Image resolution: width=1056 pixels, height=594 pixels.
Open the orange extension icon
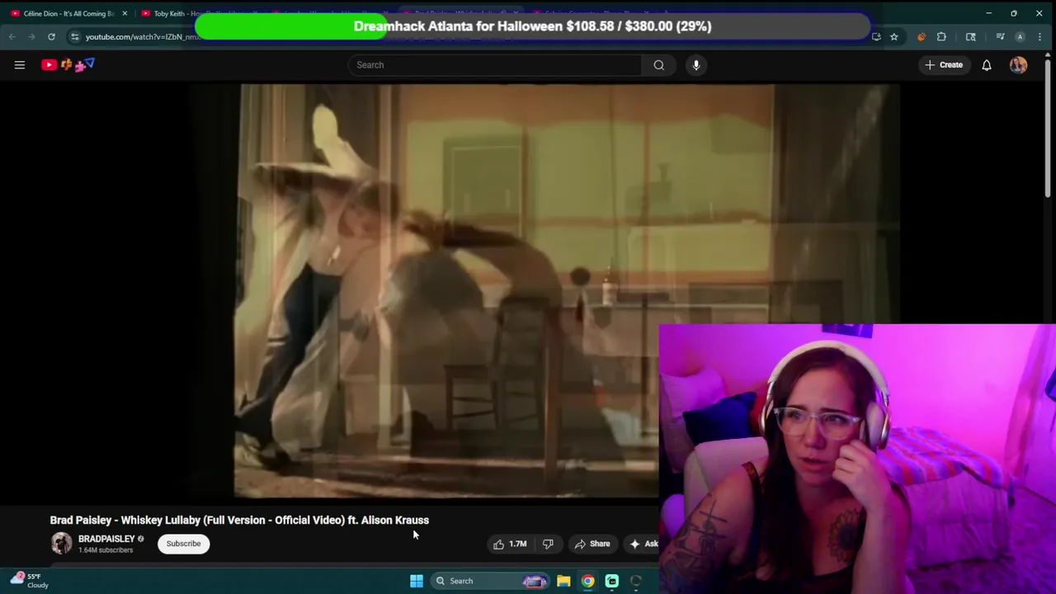click(x=921, y=37)
